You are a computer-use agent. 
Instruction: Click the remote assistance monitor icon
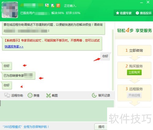point(7,95)
